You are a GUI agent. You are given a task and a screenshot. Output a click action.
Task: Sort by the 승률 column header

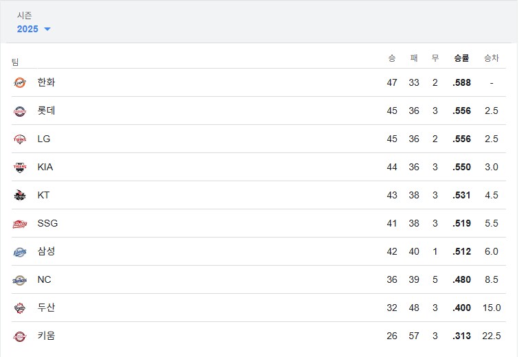point(461,58)
